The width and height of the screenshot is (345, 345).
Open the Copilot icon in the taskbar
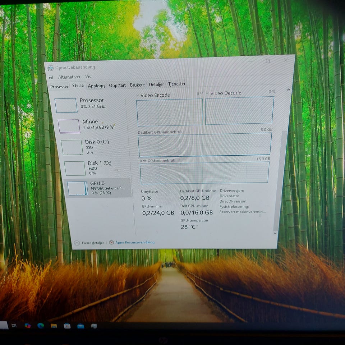click(x=28, y=326)
